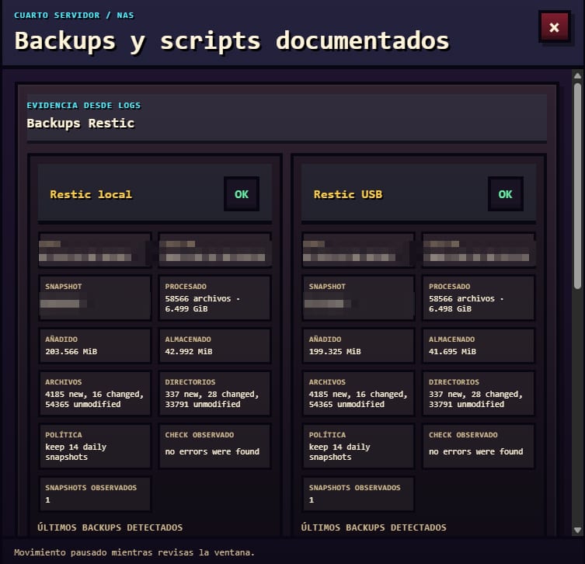585x564 pixels.
Task: Click Archivos '4185 new' cell in Restic USB
Action: pos(359,394)
